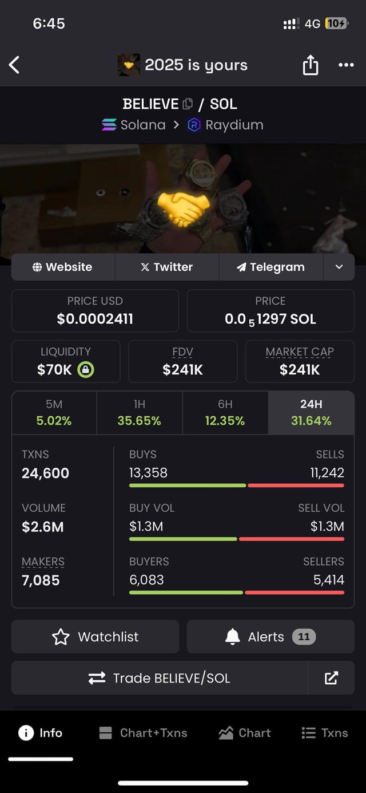Open the token Website link
The height and width of the screenshot is (793, 366).
tap(63, 267)
